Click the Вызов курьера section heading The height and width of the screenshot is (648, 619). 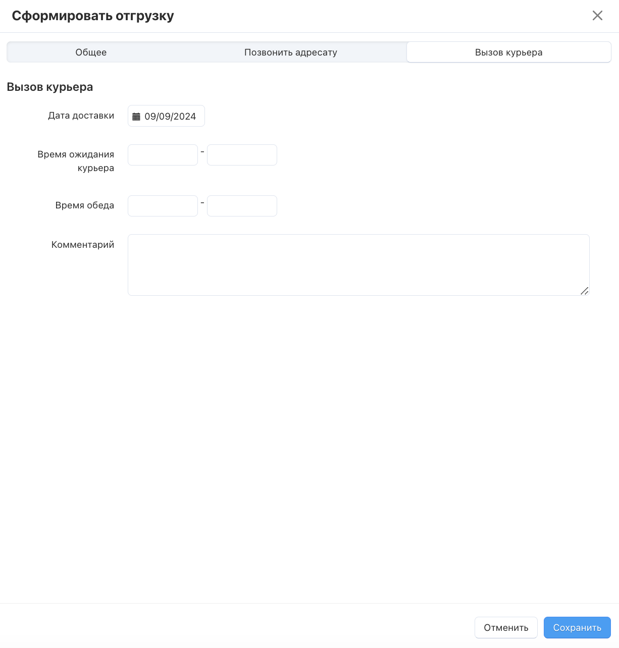coord(50,87)
